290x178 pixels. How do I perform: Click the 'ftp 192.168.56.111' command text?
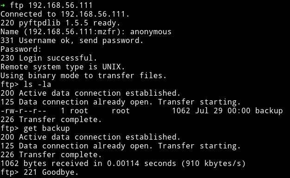[x=51, y=5]
